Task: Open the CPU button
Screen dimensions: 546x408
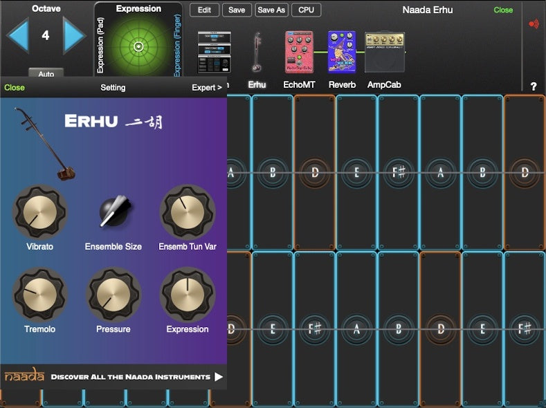Action: tap(306, 10)
